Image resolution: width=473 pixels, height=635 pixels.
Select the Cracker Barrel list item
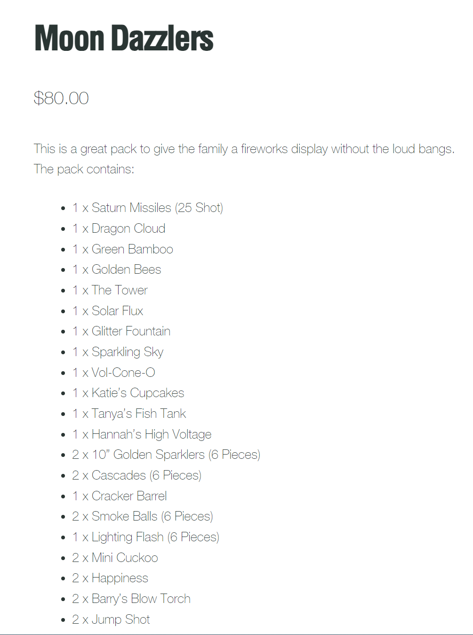[x=120, y=496]
